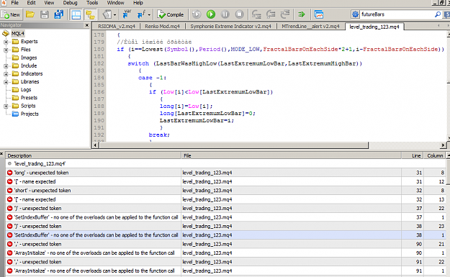Viewport: 450px width, 277px height.
Task: Select ArrayInitialize error on line 91
Action: tap(226, 271)
